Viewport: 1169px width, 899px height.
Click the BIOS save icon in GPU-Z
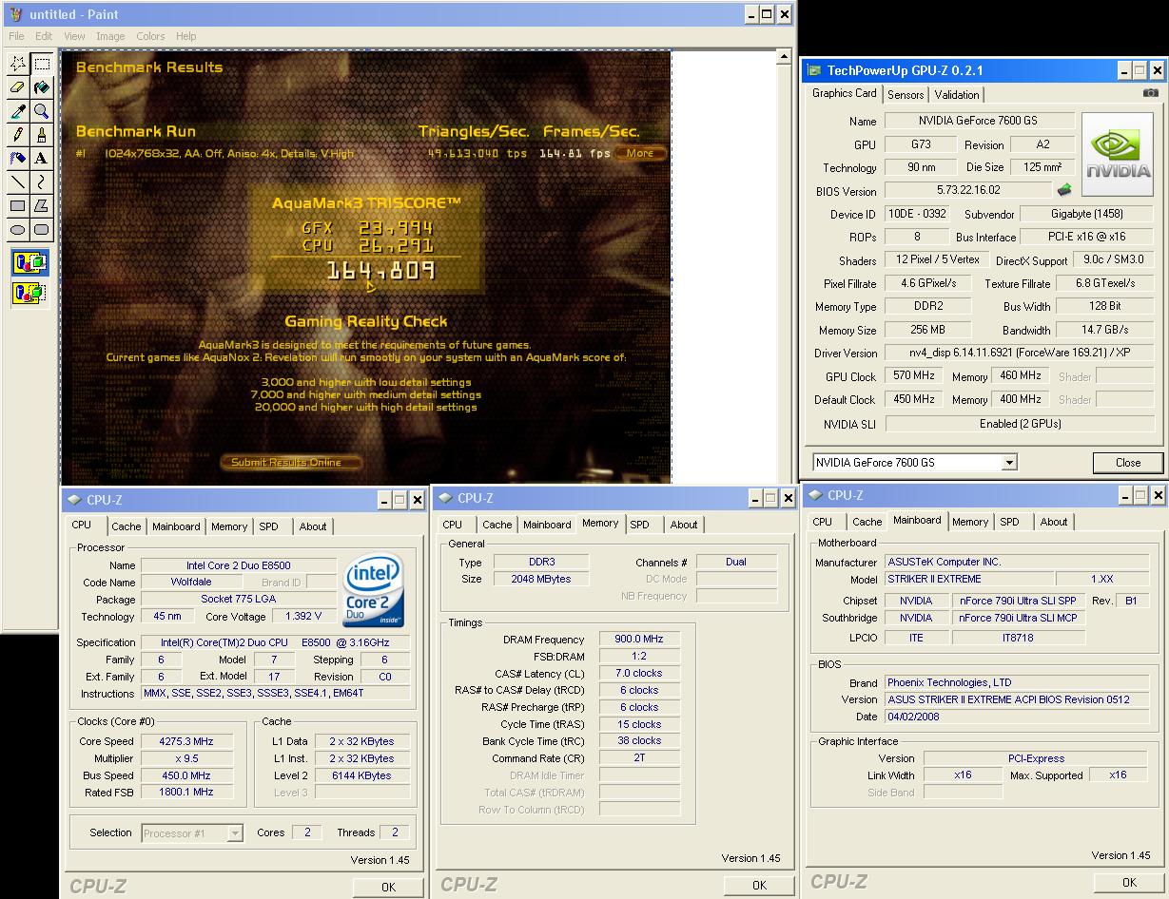[x=1064, y=190]
